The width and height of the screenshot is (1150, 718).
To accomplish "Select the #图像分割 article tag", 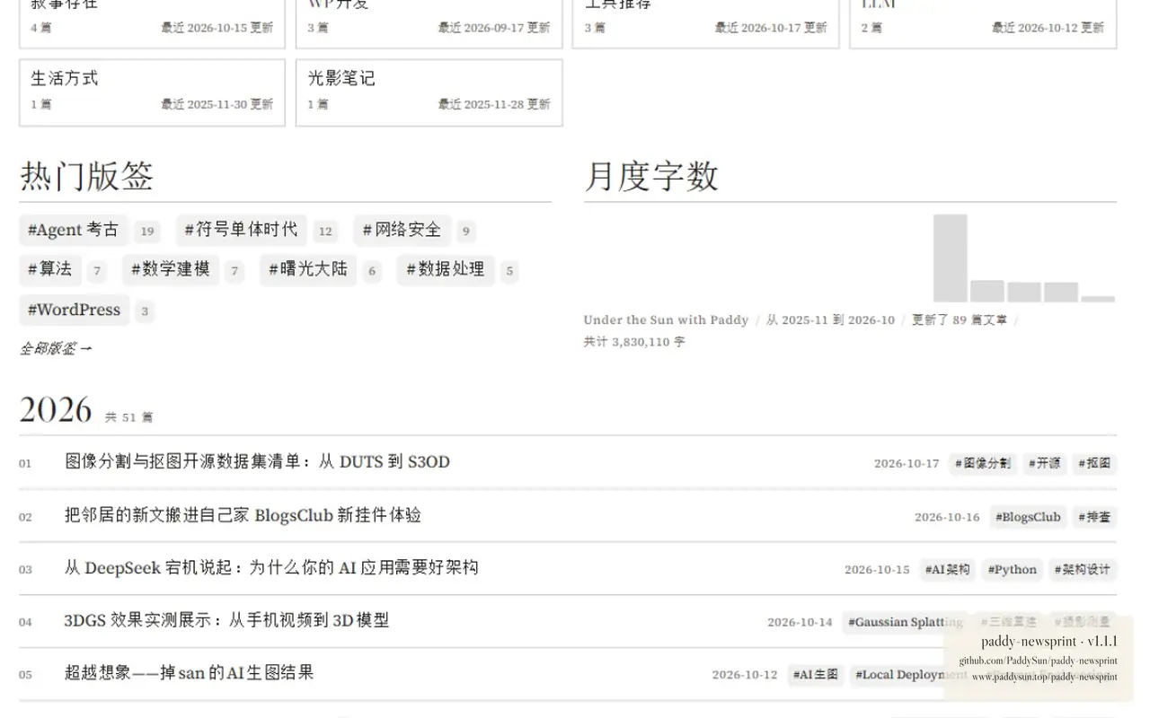I will pos(983,464).
